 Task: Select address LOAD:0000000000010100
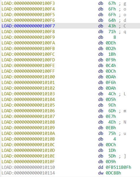[28, 77]
